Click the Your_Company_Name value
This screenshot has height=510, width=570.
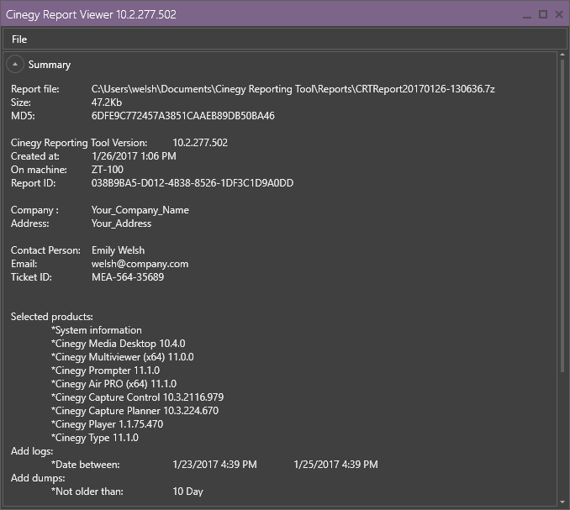coord(140,210)
